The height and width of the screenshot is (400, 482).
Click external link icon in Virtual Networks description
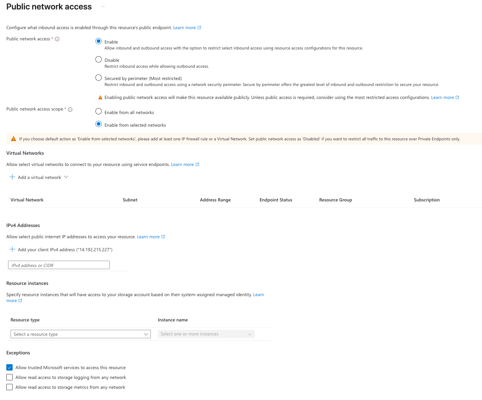click(x=197, y=165)
